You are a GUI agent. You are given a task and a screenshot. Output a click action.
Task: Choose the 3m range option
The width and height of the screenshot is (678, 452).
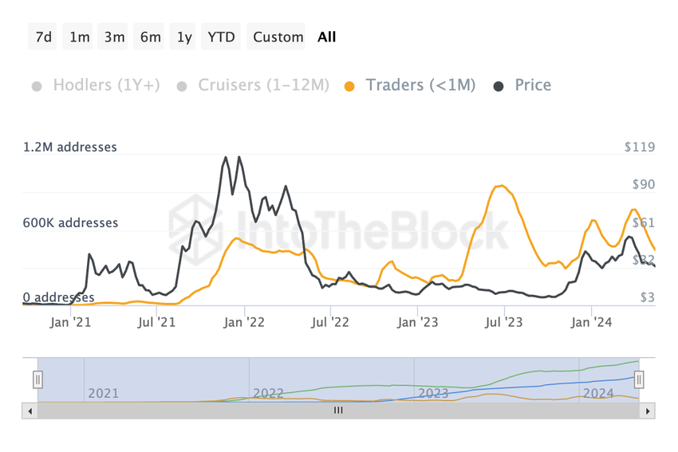(x=112, y=37)
